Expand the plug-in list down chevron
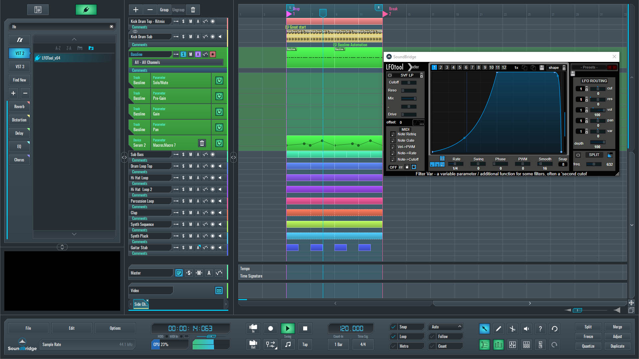 74,234
